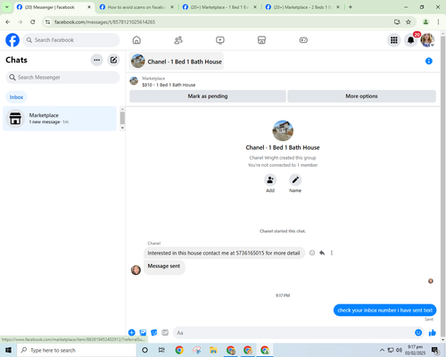Go back in browser history

[x=8, y=21]
